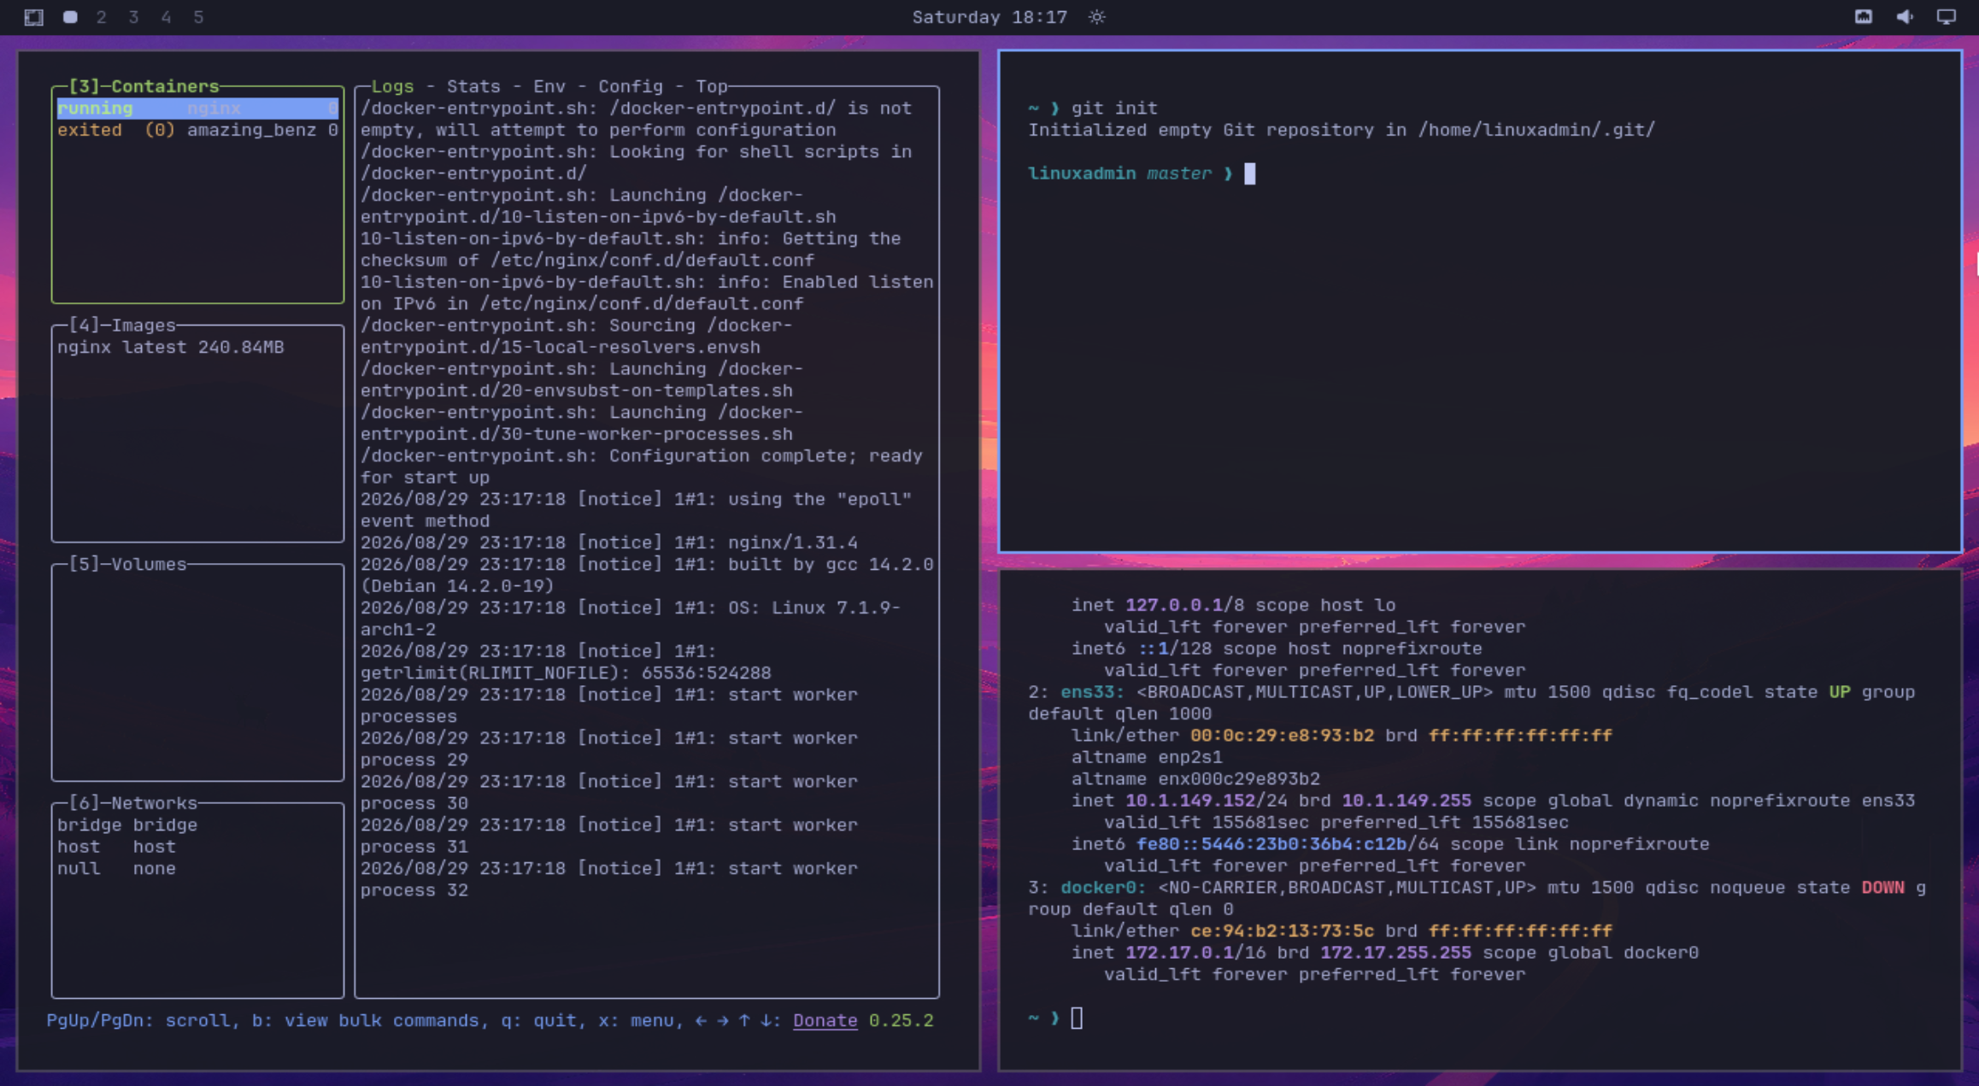This screenshot has width=1979, height=1086.
Task: Select the Stats tab in lazydocker
Action: pyautogui.click(x=473, y=86)
